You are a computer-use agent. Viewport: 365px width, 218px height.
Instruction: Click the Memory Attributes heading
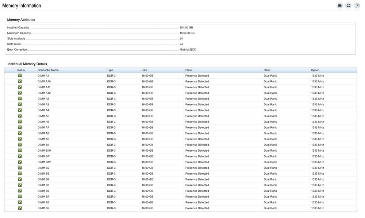point(21,20)
